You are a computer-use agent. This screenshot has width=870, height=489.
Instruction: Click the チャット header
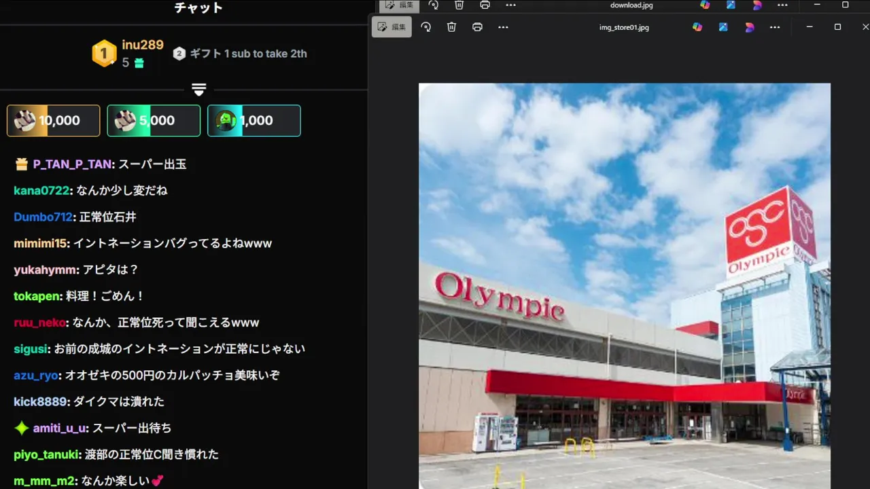pyautogui.click(x=198, y=7)
